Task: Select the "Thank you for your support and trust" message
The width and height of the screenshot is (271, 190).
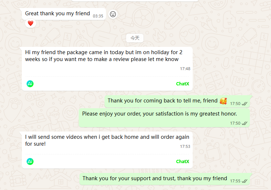Action: [154, 178]
